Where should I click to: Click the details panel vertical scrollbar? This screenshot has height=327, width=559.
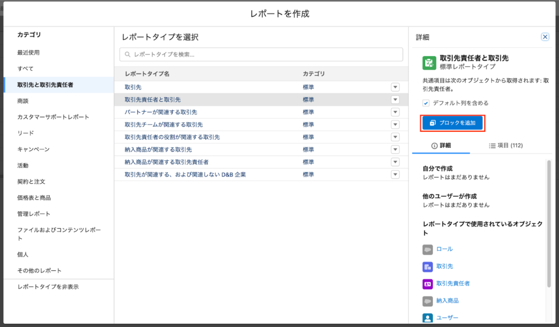(549, 224)
